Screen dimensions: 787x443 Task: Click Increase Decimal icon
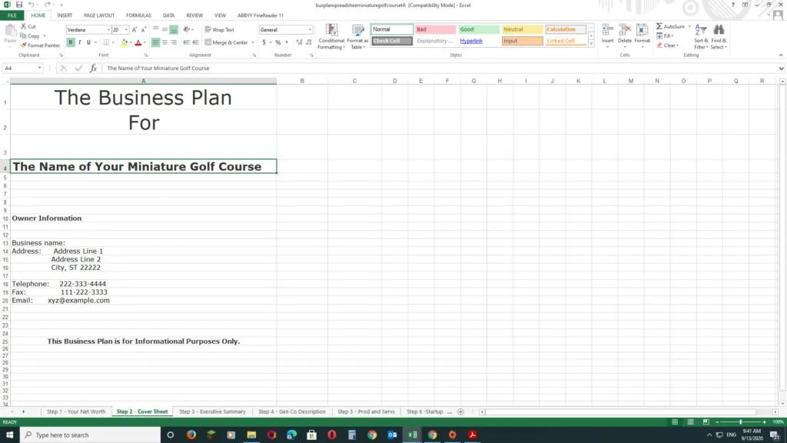299,43
